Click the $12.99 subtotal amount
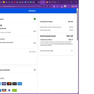 tap(70, 22)
